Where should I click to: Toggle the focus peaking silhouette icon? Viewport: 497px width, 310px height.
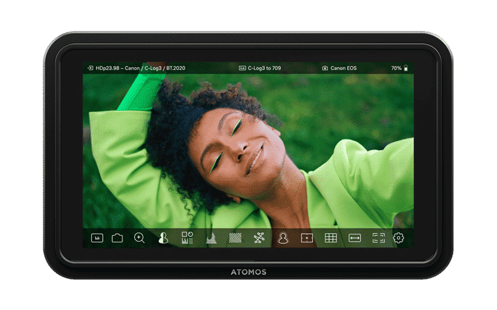[163, 237]
